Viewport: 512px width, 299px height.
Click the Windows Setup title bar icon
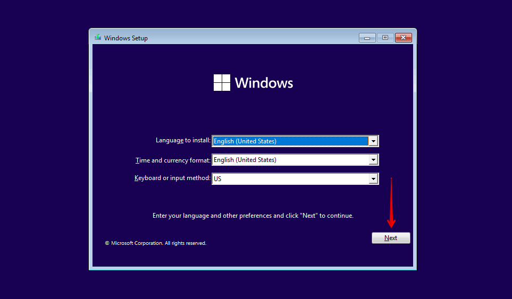click(98, 38)
